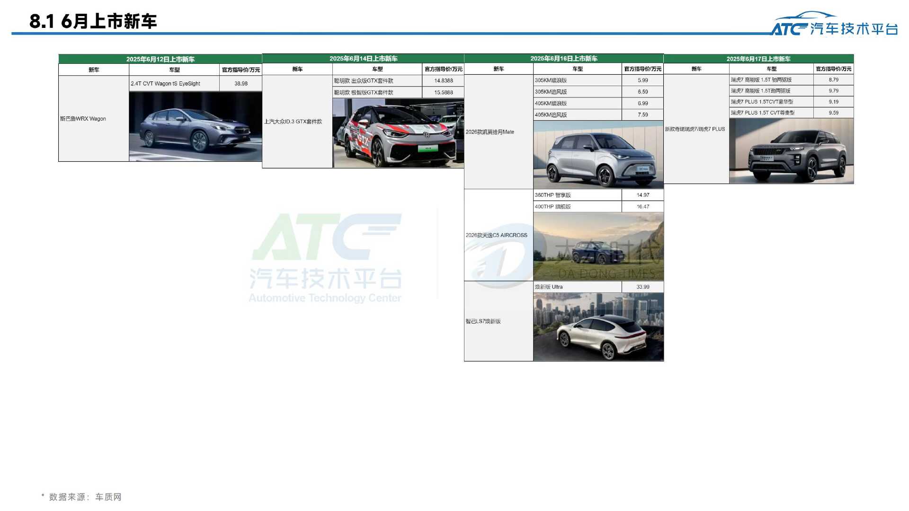Open the 瑞虎7 grey SUV photo
Viewport: 909px width, 511px height.
point(791,151)
